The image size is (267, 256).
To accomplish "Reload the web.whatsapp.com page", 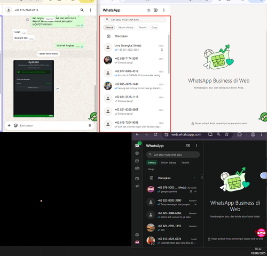I will click(x=155, y=134).
